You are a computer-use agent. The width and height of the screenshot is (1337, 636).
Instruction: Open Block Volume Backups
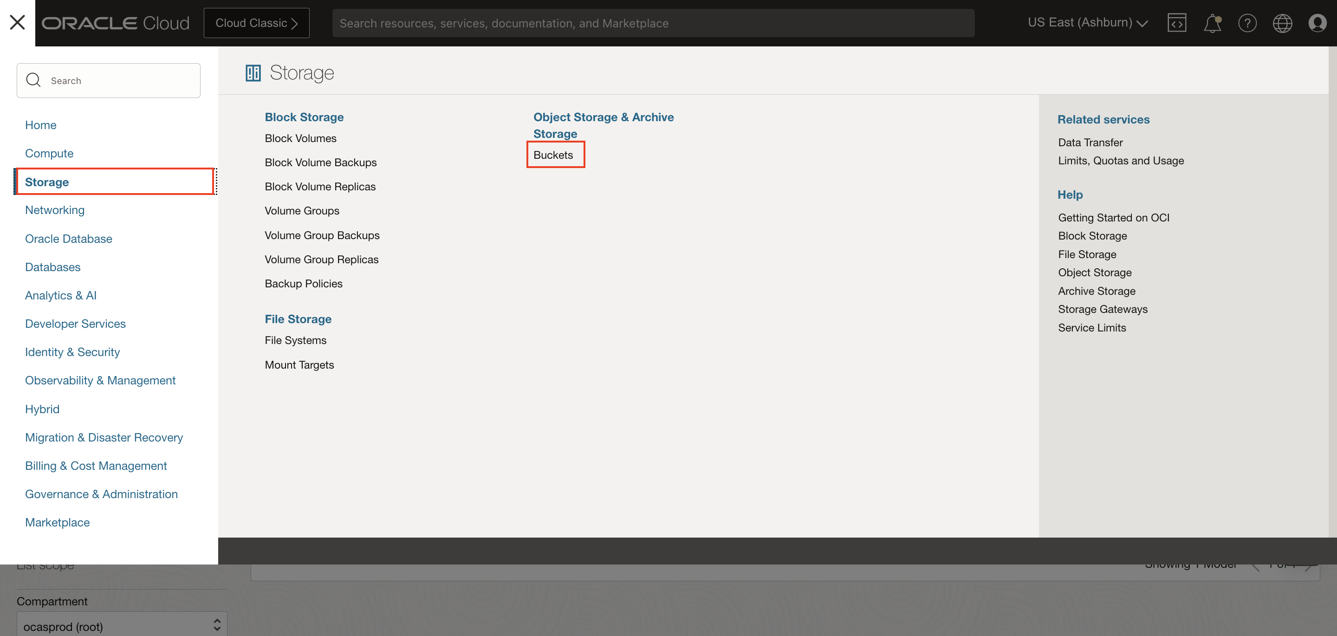click(321, 162)
